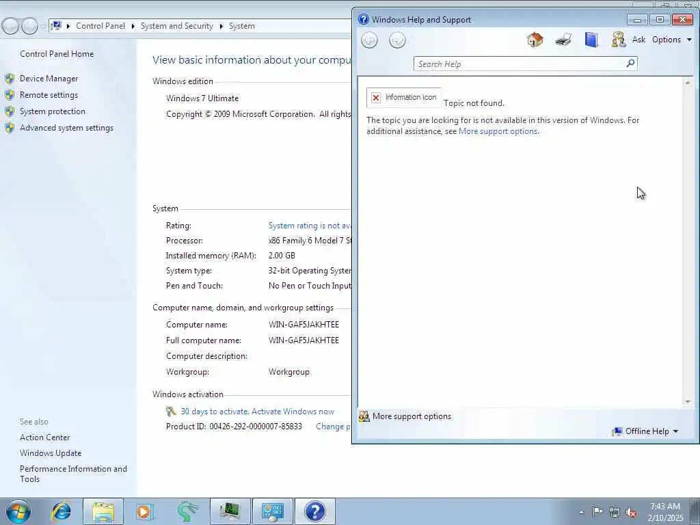Expand arrow after System and Security breadcrumb

[x=221, y=27]
